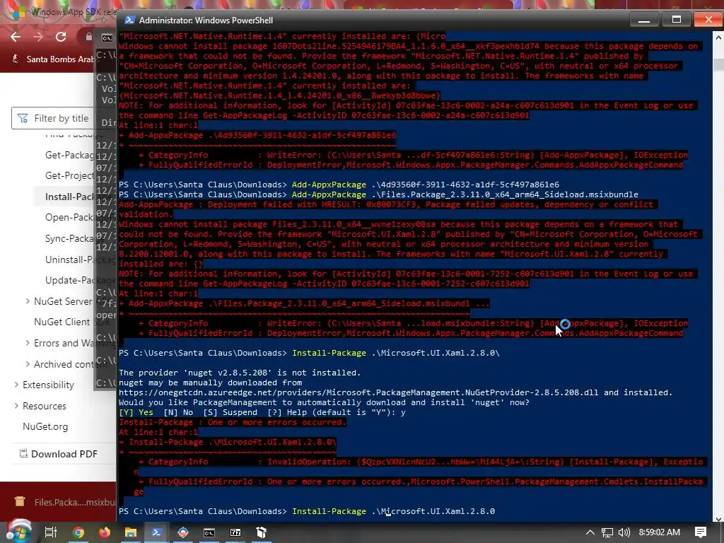
Task: Click the padlock site info icon
Action: pyautogui.click(x=88, y=37)
